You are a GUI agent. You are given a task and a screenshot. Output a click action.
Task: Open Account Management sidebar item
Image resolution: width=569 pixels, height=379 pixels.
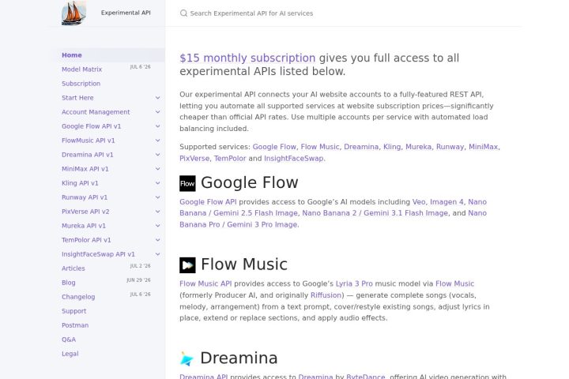[x=96, y=112]
